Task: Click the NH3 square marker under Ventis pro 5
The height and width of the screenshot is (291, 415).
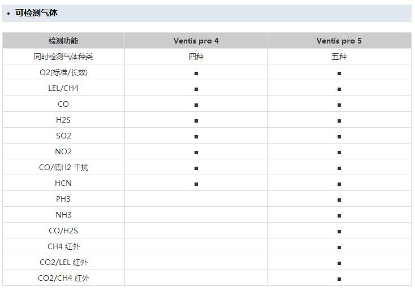Action: 339,216
